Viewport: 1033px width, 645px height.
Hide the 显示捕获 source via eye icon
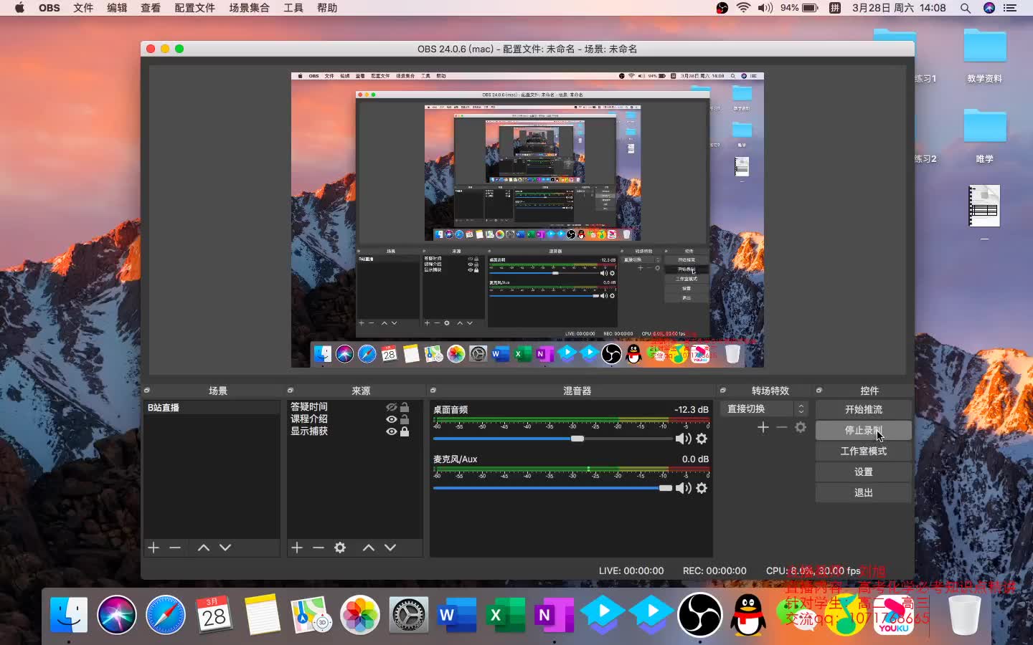[391, 431]
